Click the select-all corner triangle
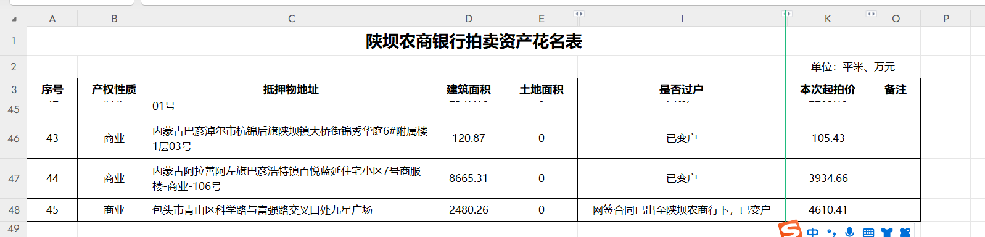Image resolution: width=985 pixels, height=237 pixels. [x=14, y=19]
